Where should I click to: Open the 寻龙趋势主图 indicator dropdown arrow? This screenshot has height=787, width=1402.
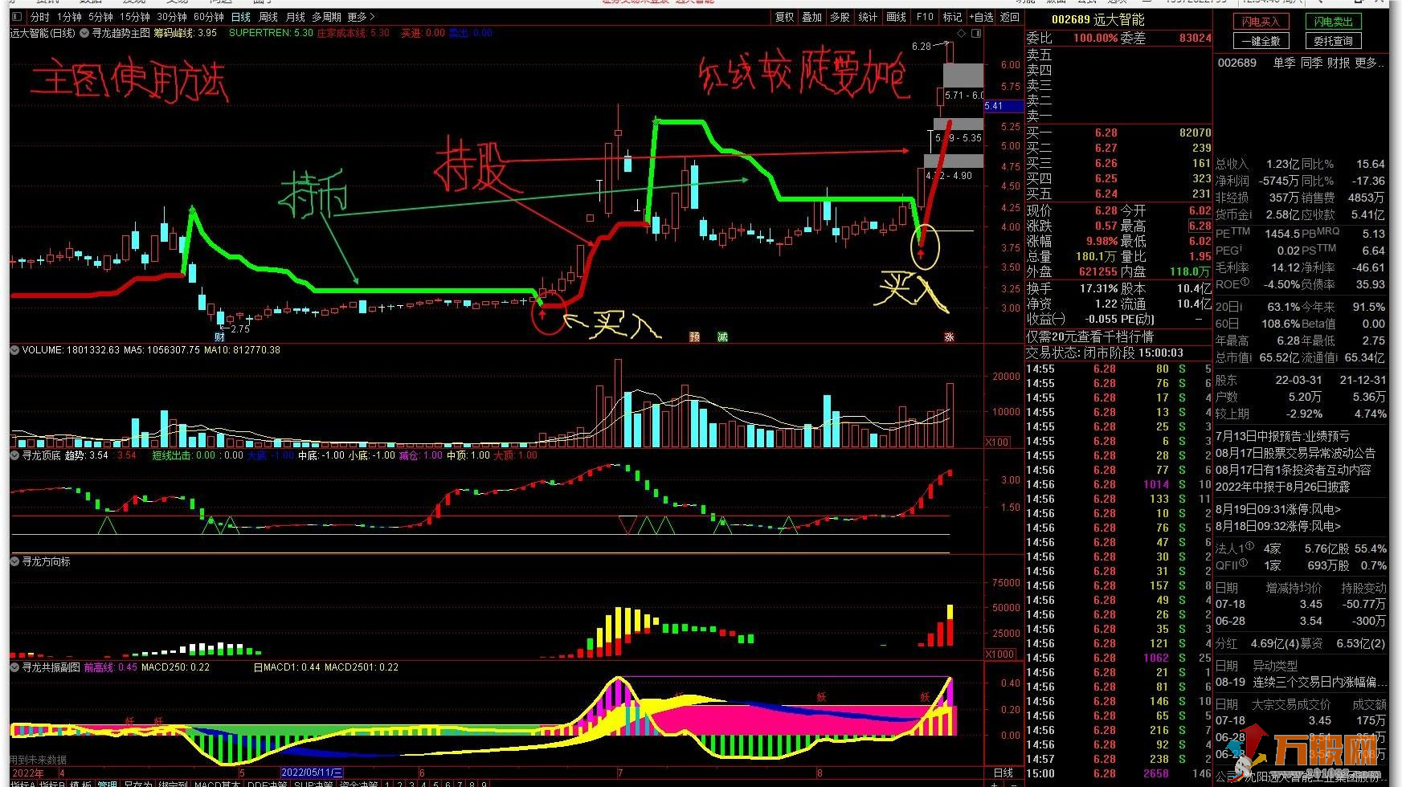(x=84, y=33)
